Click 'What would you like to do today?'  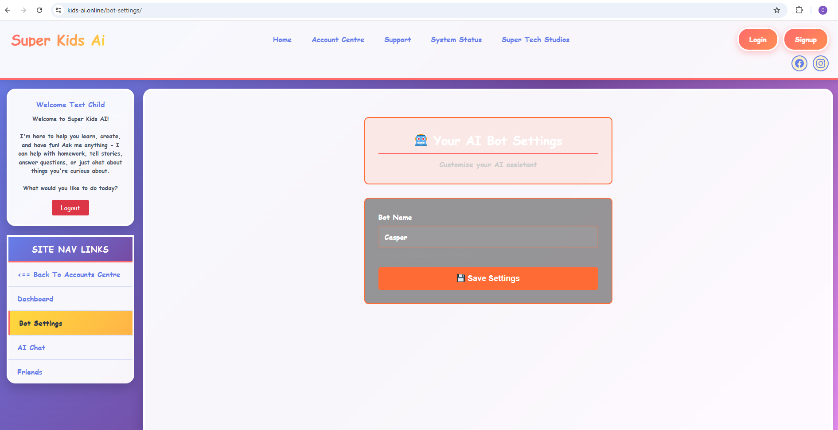(70, 188)
